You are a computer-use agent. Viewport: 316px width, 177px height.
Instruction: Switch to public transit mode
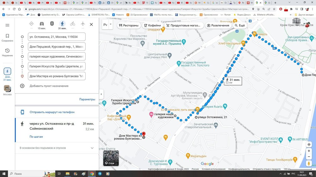(x=52, y=24)
